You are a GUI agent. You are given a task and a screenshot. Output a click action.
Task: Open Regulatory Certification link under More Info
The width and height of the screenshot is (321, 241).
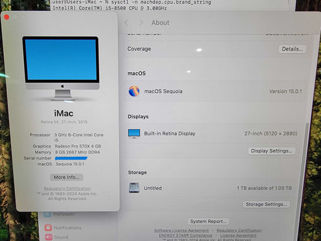click(67, 188)
